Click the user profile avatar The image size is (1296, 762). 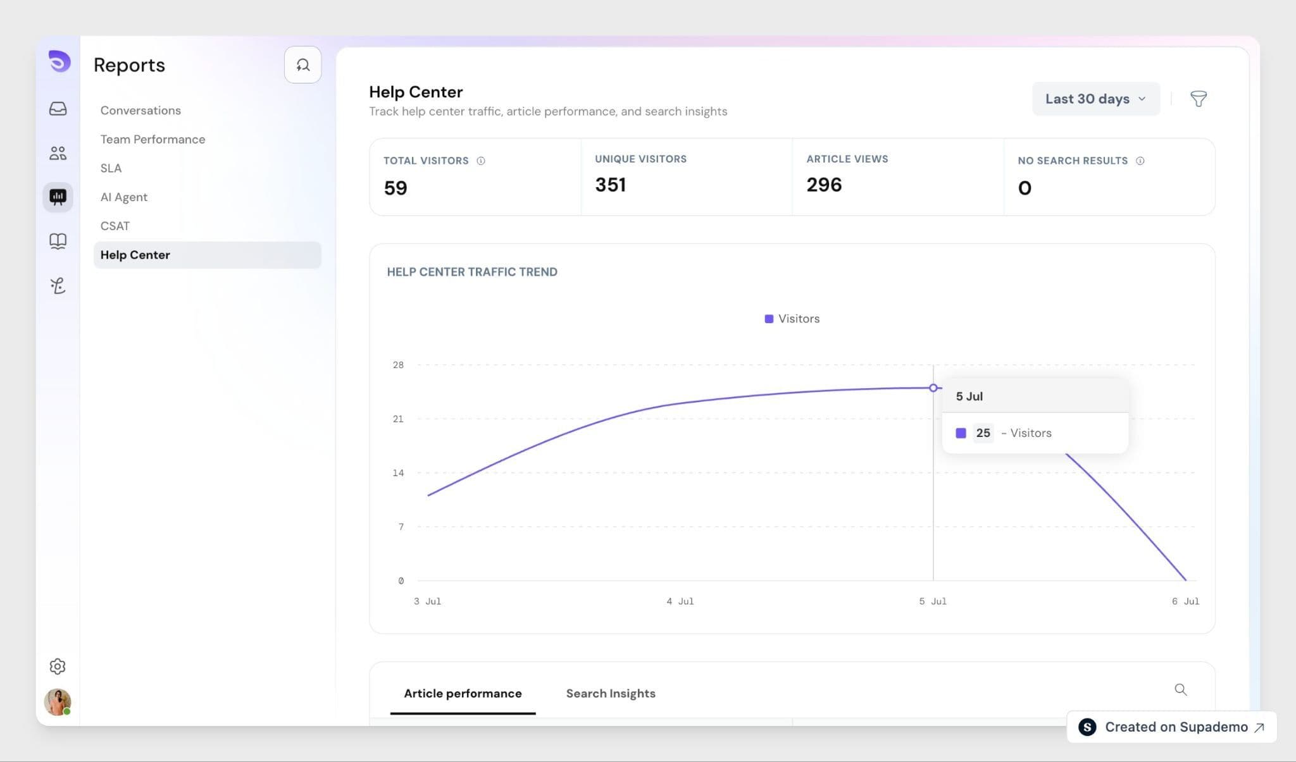tap(58, 702)
